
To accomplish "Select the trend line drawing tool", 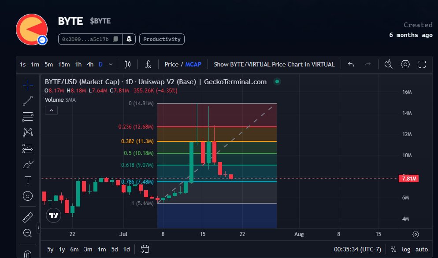I will pyautogui.click(x=28, y=101).
